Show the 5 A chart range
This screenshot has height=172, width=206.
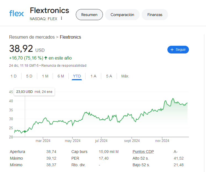[x=109, y=76]
